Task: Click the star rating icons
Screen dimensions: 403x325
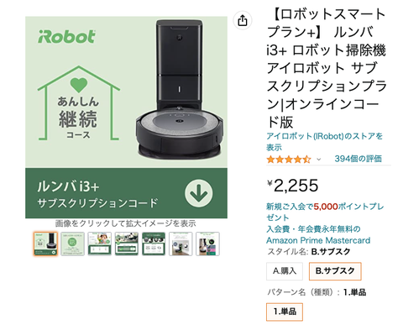Action: click(289, 160)
